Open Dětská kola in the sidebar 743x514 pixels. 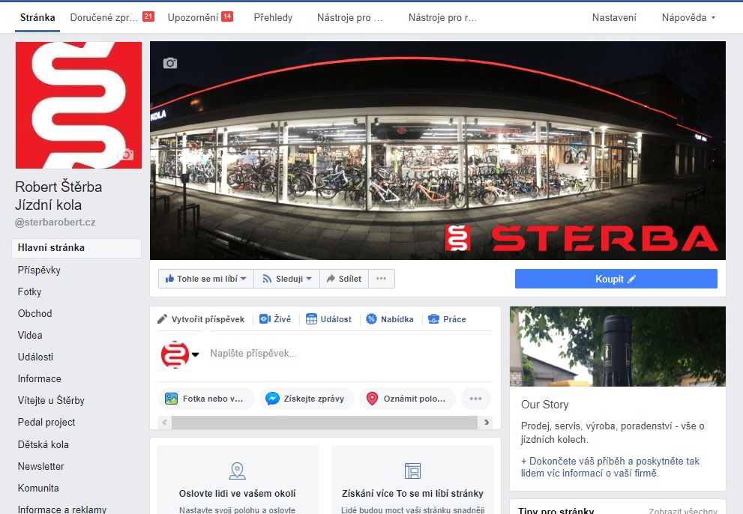(x=43, y=445)
